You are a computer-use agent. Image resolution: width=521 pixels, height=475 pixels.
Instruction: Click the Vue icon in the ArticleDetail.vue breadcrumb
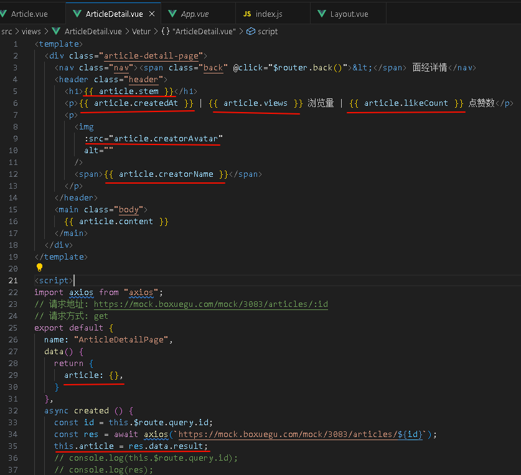tap(56, 31)
